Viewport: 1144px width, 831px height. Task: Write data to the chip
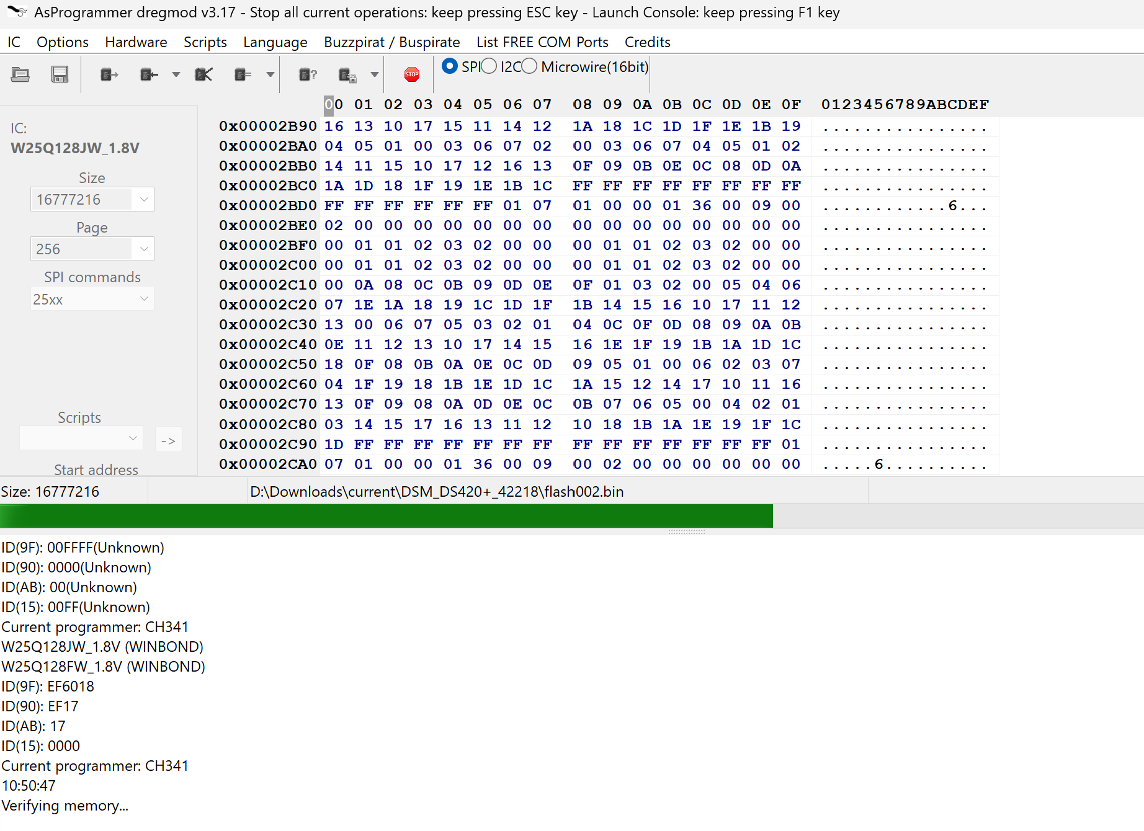pyautogui.click(x=148, y=74)
